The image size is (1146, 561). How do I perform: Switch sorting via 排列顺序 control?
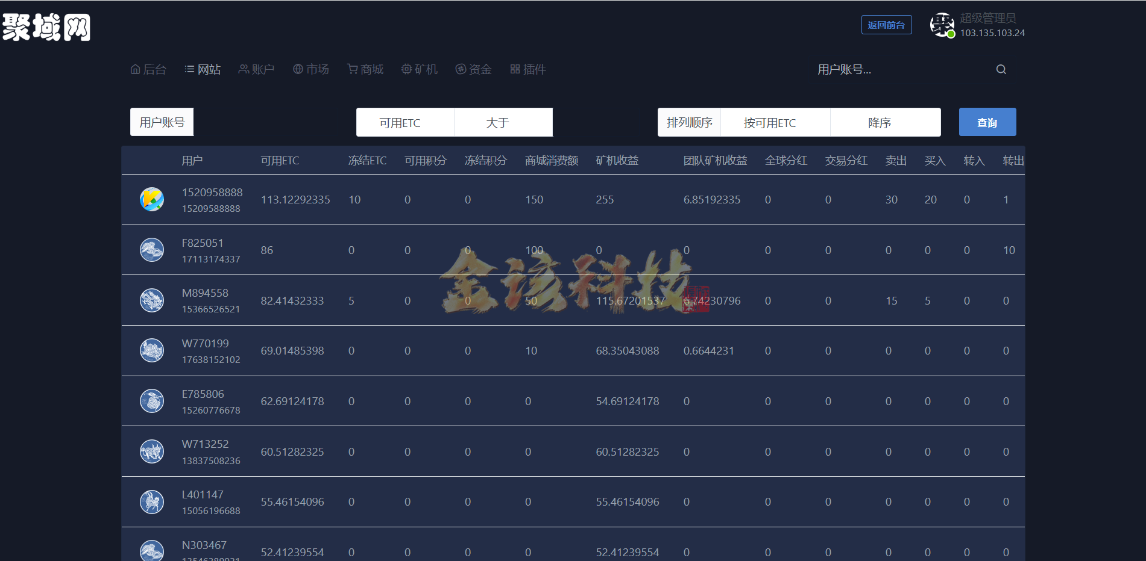[x=689, y=122]
